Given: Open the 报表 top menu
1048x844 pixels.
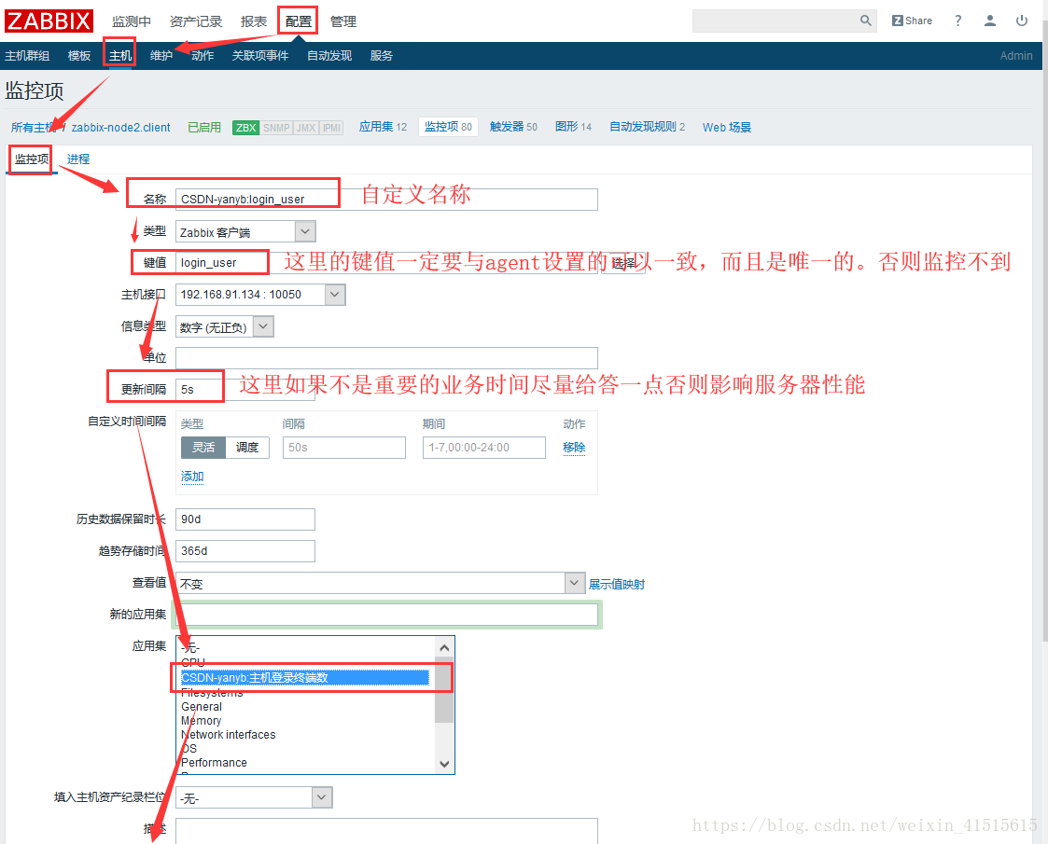Looking at the screenshot, I should pyautogui.click(x=253, y=21).
